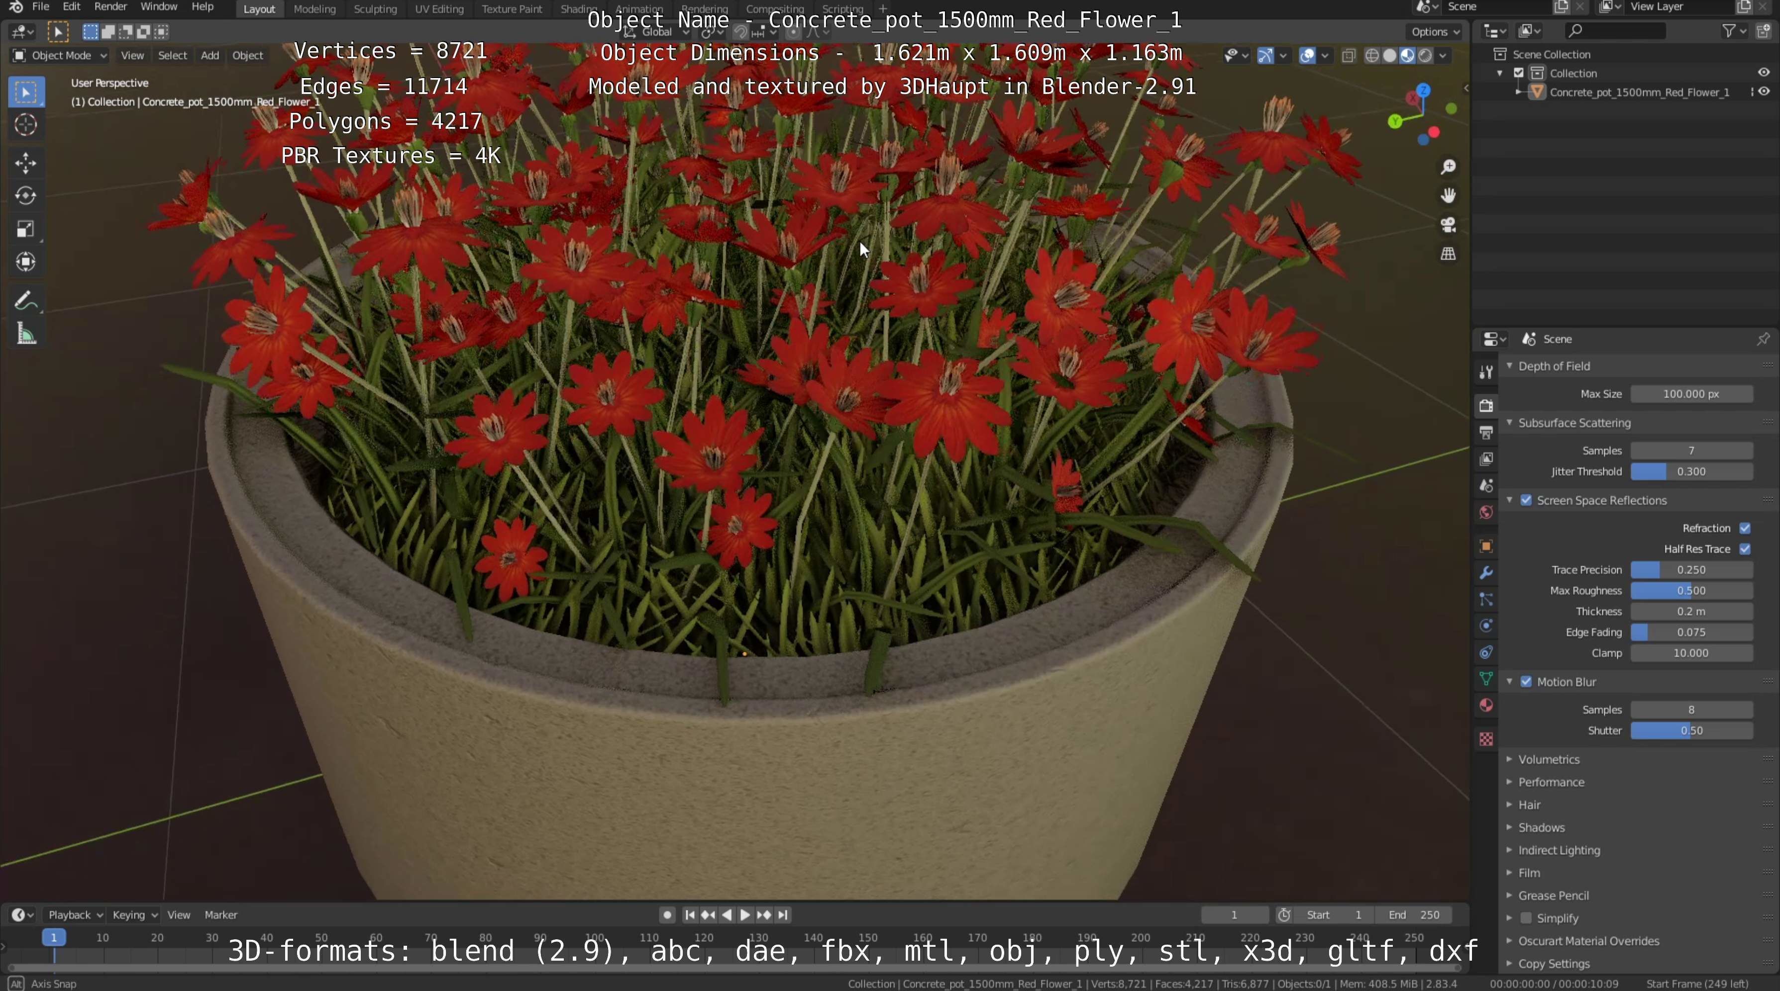Select rendered viewport shading
1780x991 pixels.
click(x=1425, y=56)
